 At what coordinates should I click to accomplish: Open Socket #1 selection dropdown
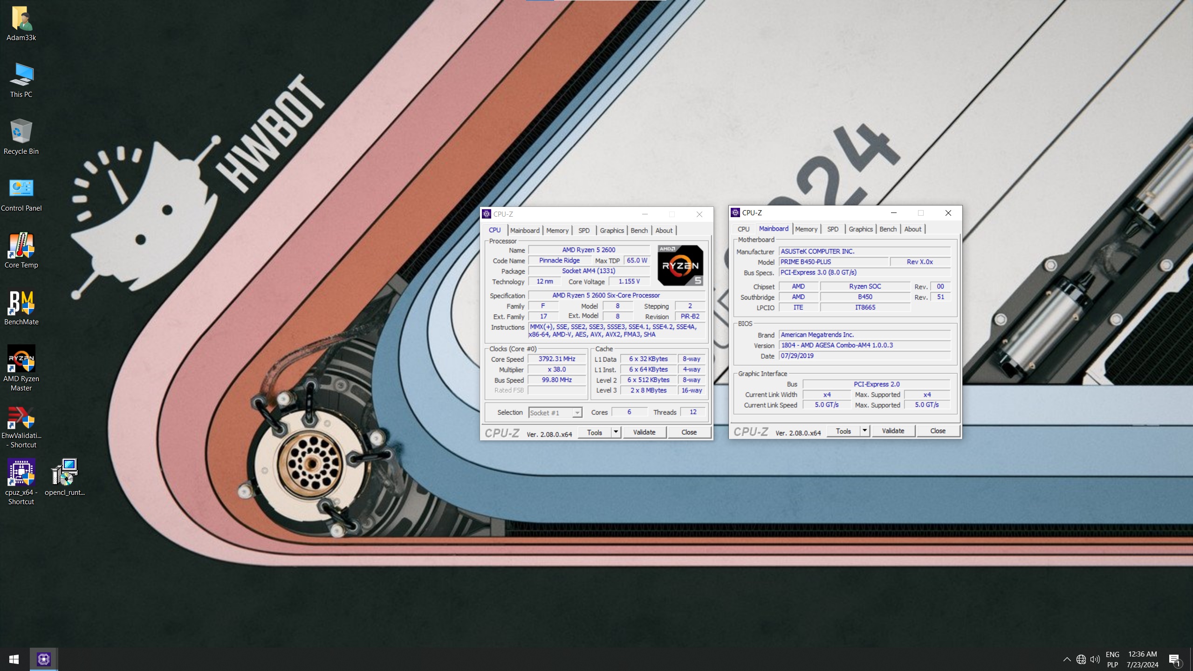point(555,412)
